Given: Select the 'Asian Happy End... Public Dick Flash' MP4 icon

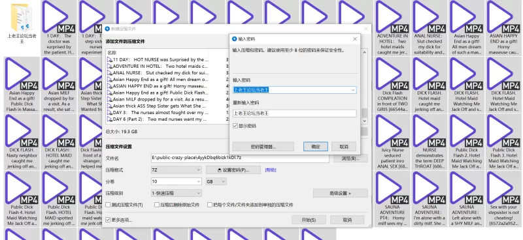Looking at the screenshot, I should 22,74.
